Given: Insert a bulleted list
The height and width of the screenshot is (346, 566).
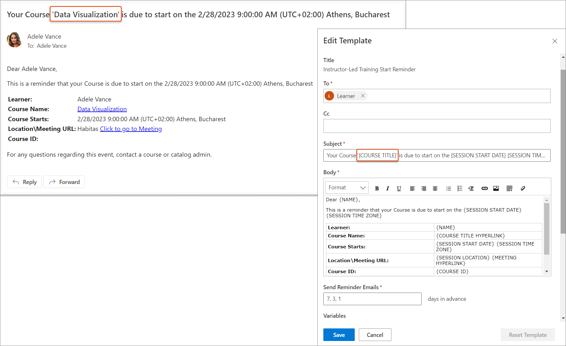Looking at the screenshot, I should pos(449,188).
